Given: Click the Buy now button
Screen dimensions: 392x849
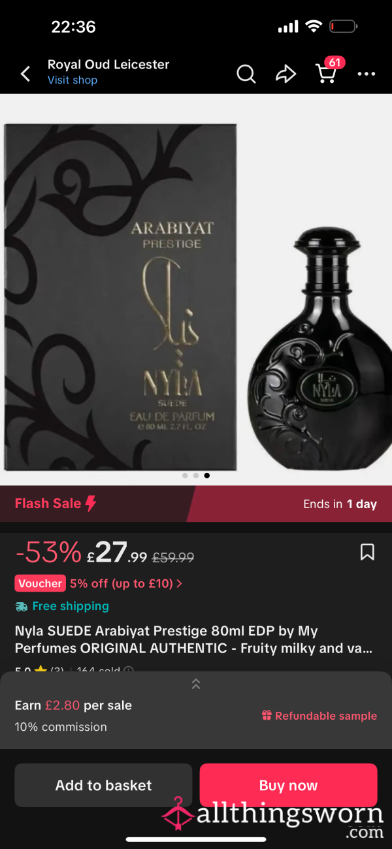Looking at the screenshot, I should coord(288,785).
